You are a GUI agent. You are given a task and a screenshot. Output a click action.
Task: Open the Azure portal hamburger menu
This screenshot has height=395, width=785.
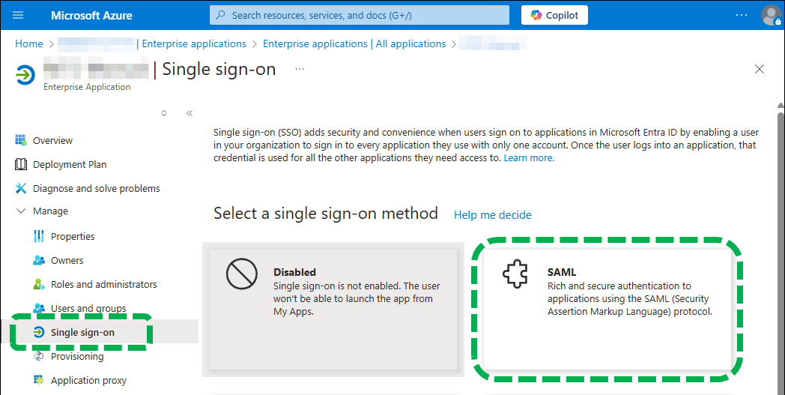pyautogui.click(x=19, y=15)
